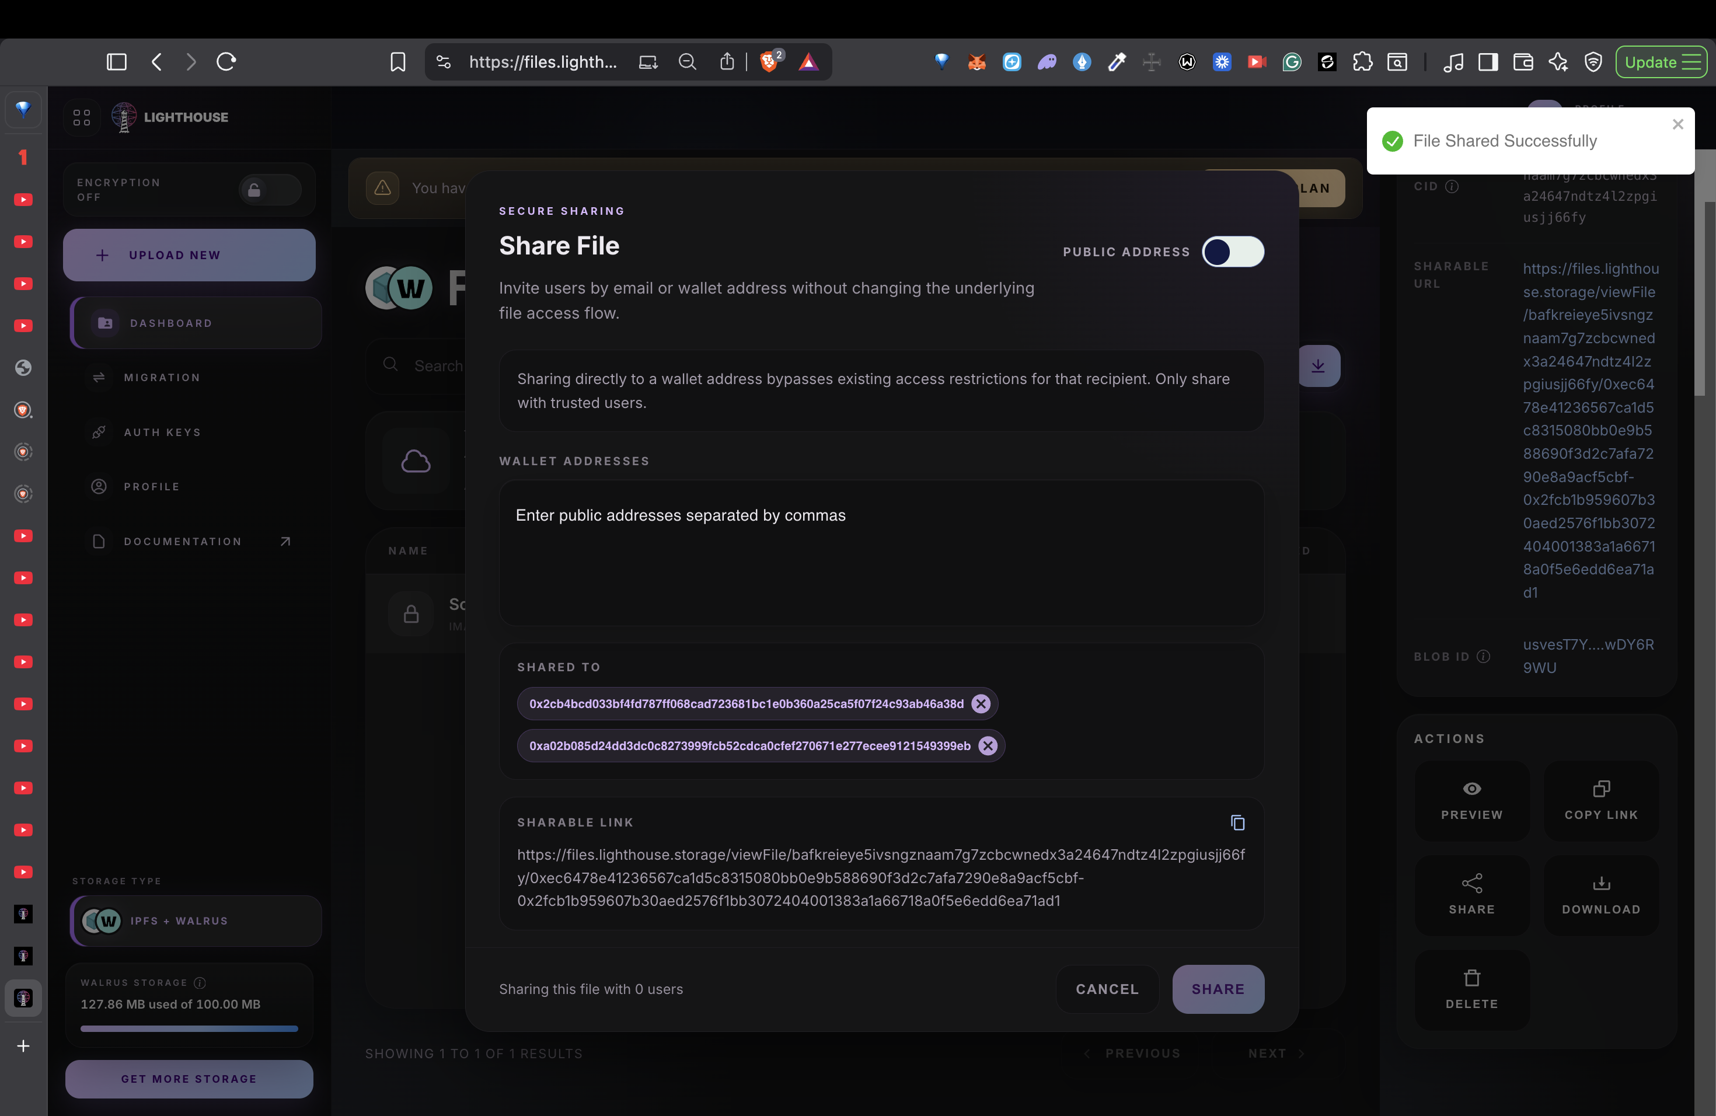Click Walrus Storage info icon
Screen dimensions: 1716x1116
pos(200,982)
